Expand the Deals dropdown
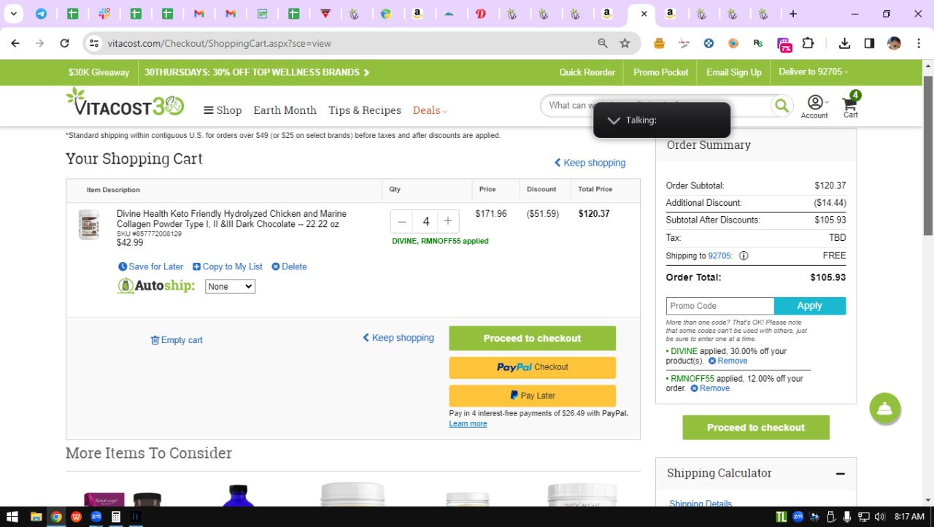934x527 pixels. (430, 110)
